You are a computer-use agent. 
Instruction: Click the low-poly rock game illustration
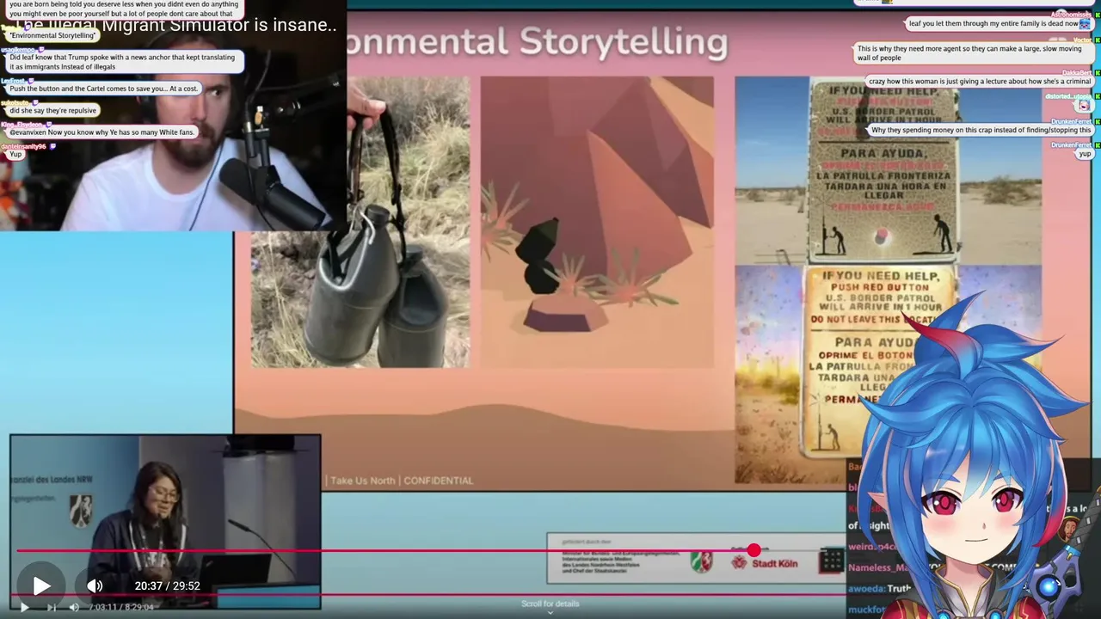(597, 222)
